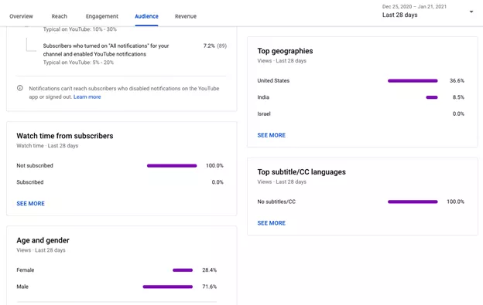Click SEE MORE under Top subtitle/CC languages
The height and width of the screenshot is (305, 483).
click(x=272, y=223)
